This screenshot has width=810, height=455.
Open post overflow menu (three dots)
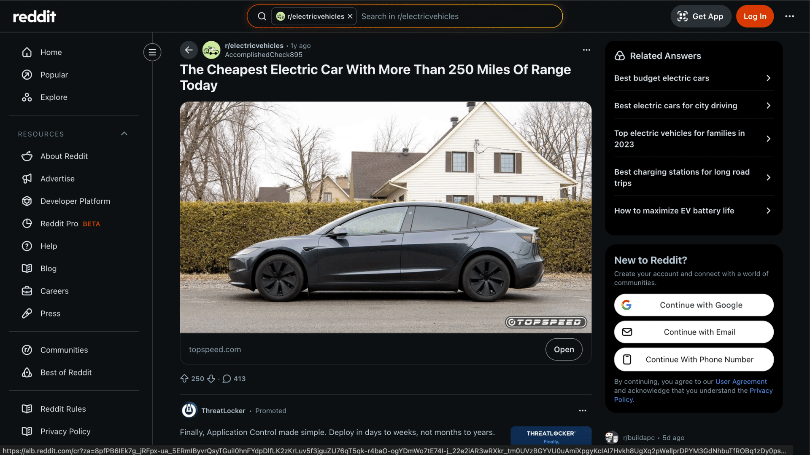pyautogui.click(x=586, y=50)
